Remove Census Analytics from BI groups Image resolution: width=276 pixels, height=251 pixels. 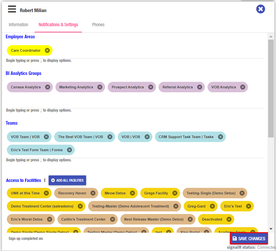click(48, 87)
